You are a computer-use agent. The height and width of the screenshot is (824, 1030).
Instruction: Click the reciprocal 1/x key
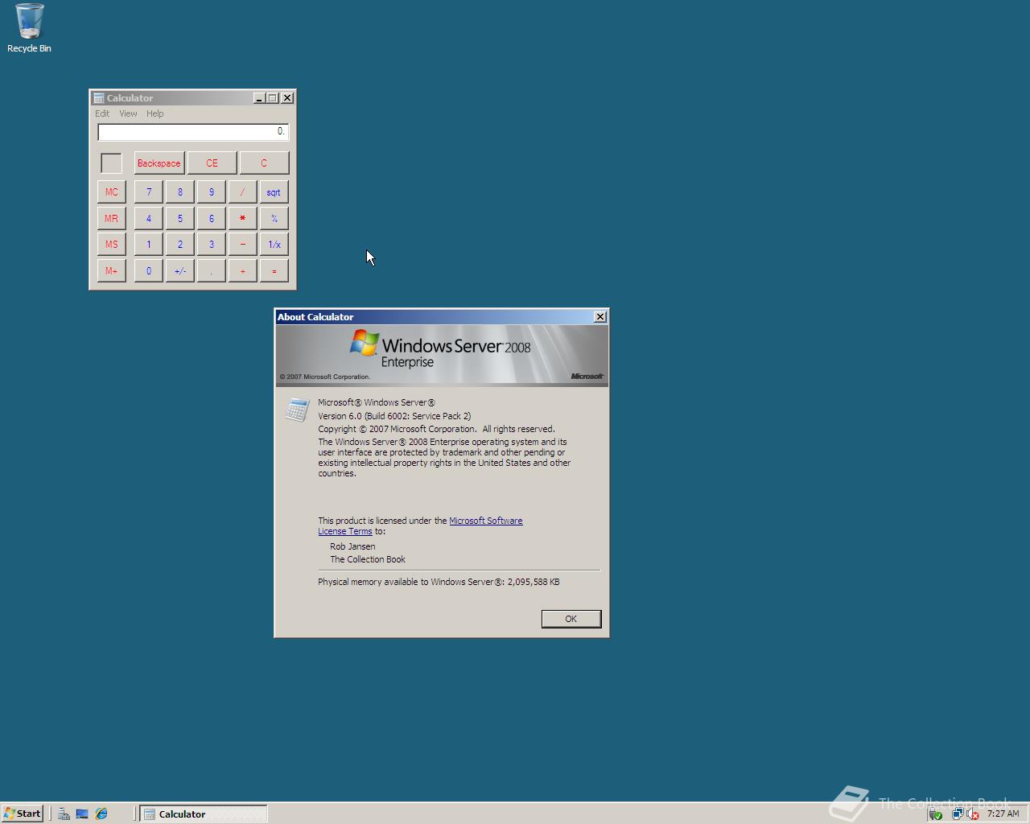pyautogui.click(x=274, y=245)
